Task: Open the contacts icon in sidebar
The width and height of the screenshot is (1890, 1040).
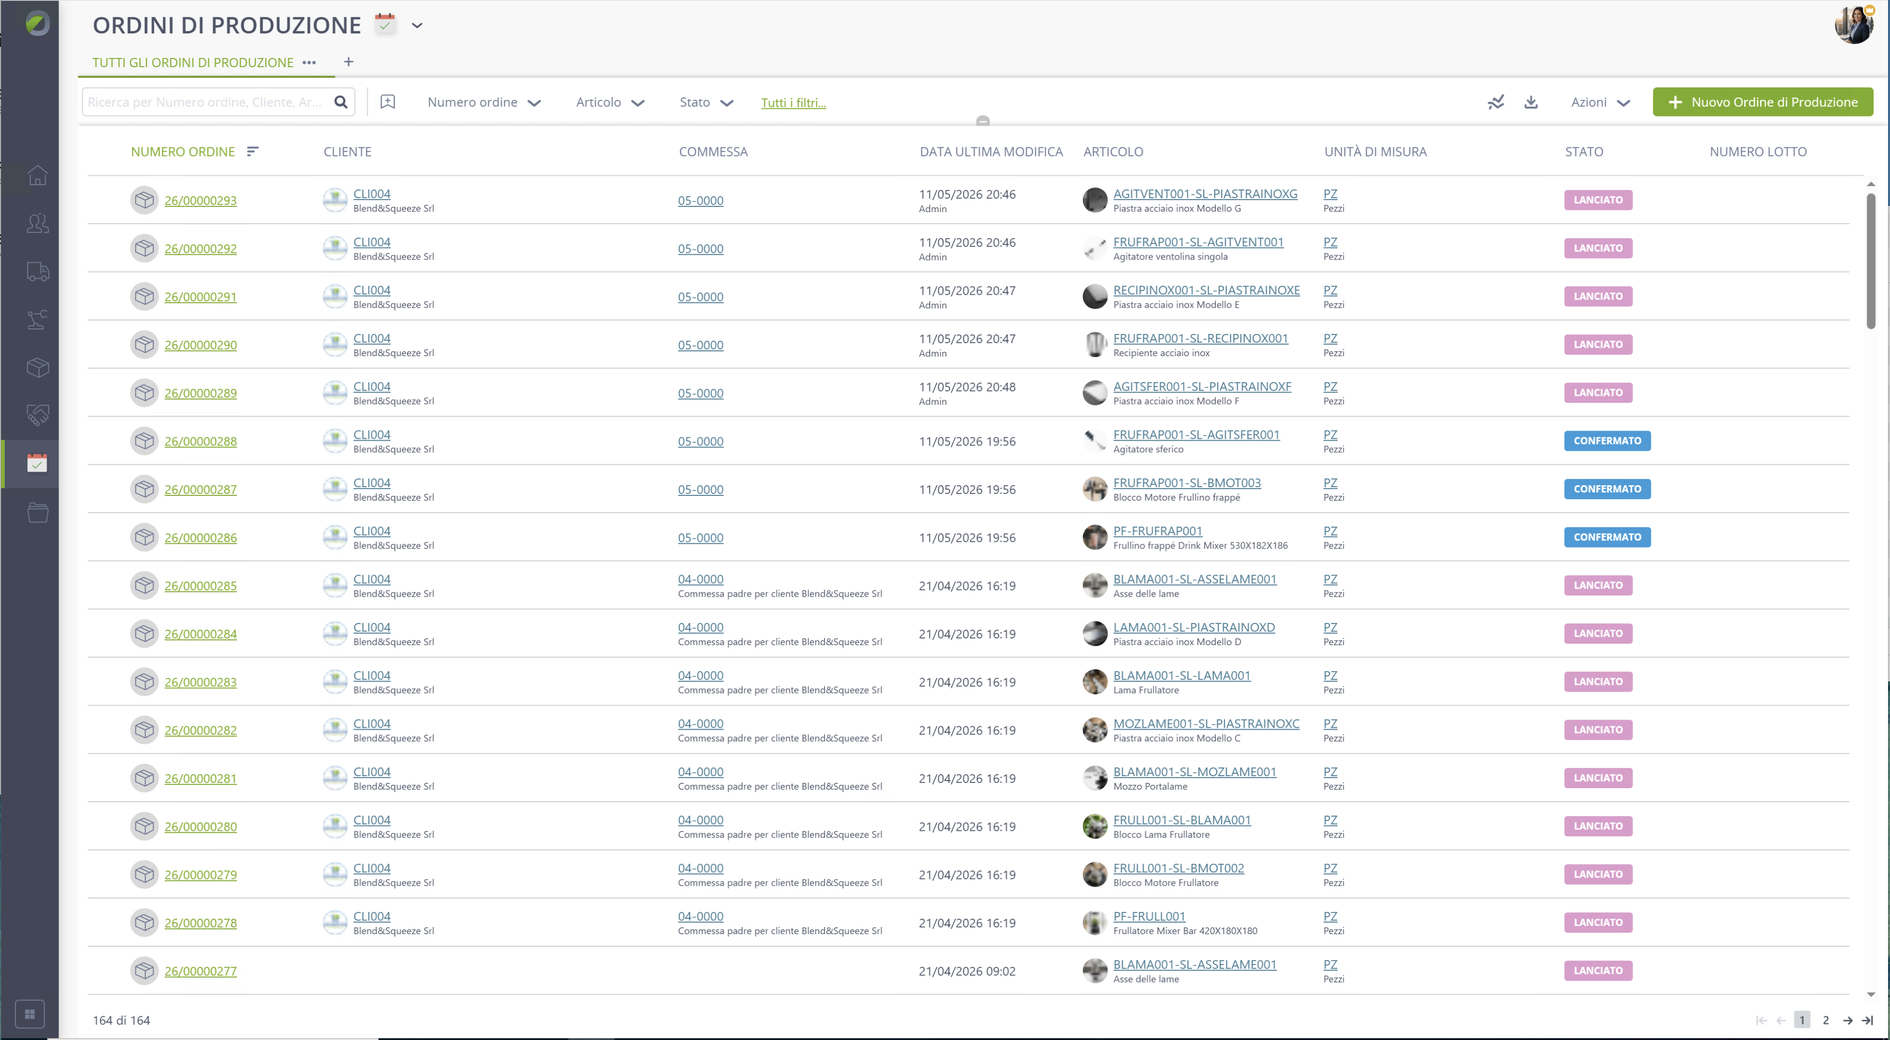Action: 37,223
